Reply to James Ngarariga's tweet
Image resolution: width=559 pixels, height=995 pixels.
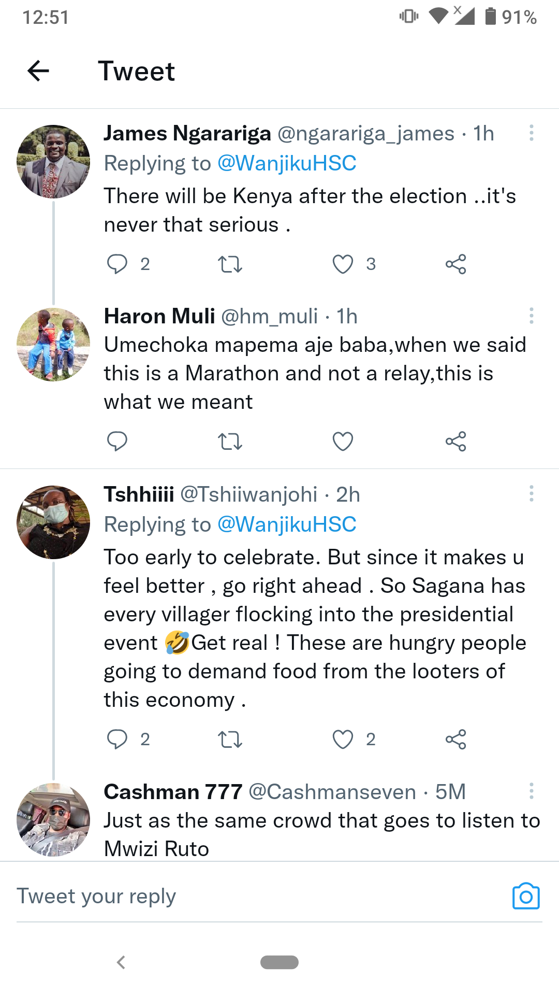tap(117, 264)
